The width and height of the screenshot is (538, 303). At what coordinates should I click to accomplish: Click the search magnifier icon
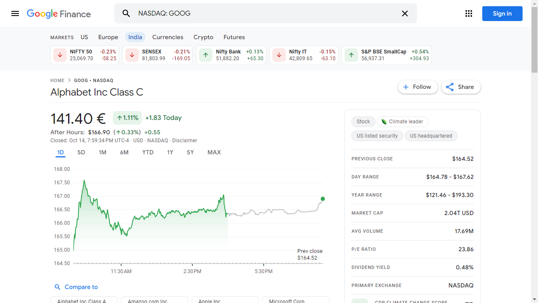(x=126, y=13)
